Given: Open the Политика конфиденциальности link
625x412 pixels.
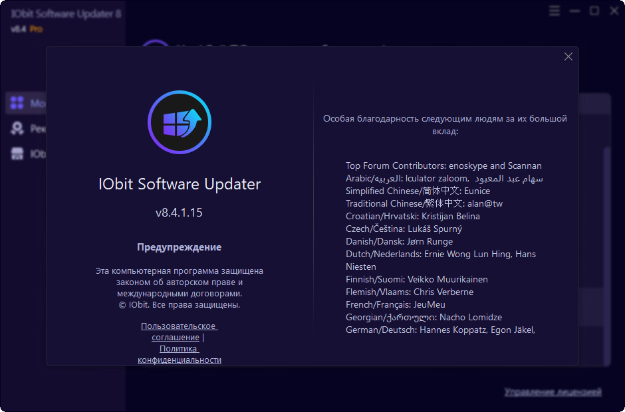Looking at the screenshot, I should pos(180,354).
